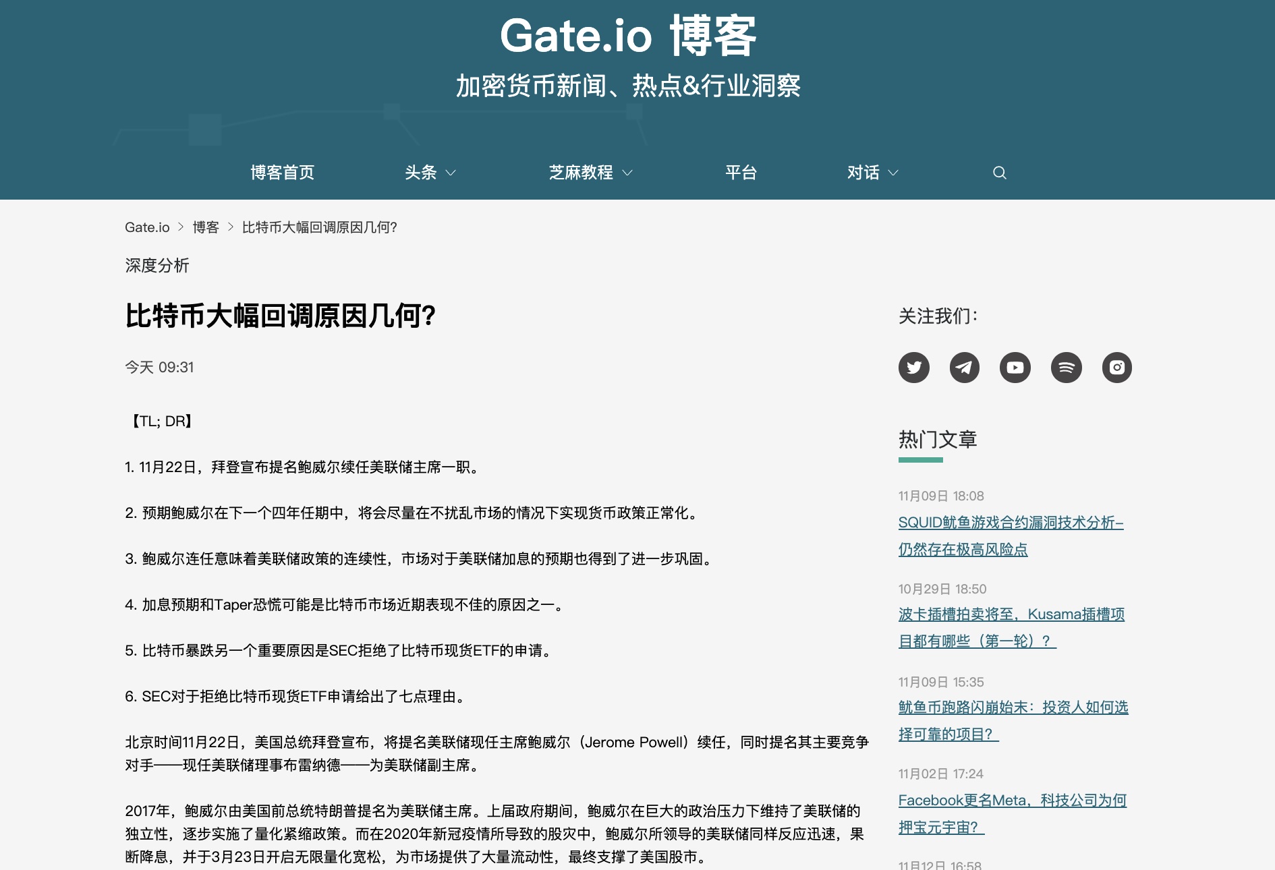The width and height of the screenshot is (1275, 870).
Task: Go to 博客首页 in the navigation
Action: coord(282,173)
